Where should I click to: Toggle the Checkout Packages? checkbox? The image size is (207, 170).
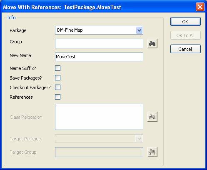[57, 87]
